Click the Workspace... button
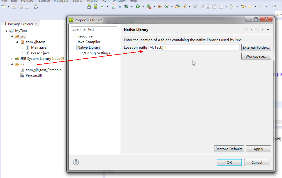This screenshot has width=282, height=178. click(256, 56)
